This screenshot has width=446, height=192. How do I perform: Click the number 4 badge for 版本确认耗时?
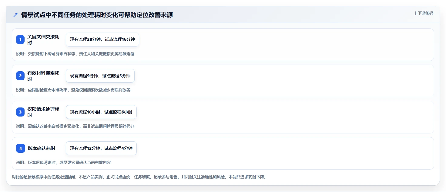click(20, 148)
